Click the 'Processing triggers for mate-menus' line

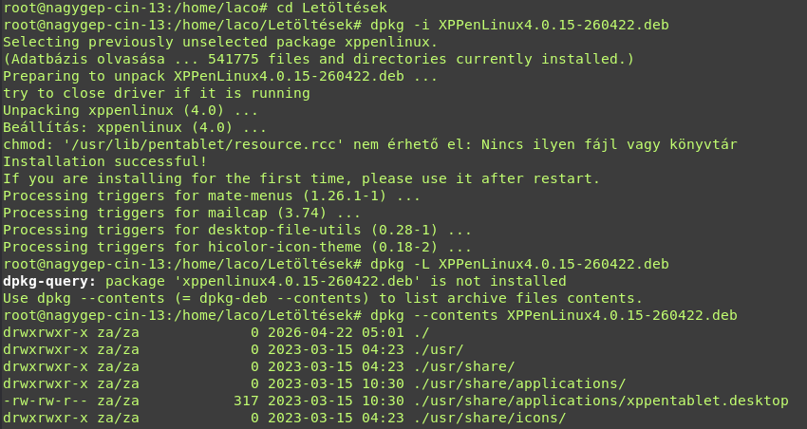(212, 196)
